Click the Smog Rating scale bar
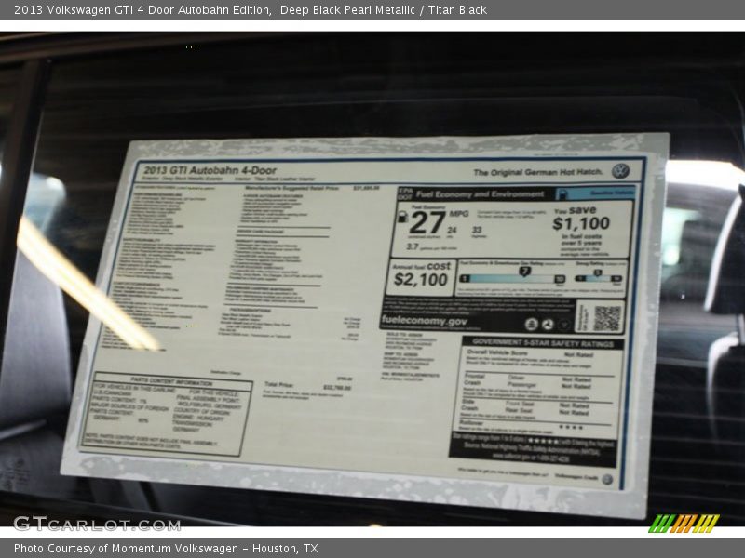Viewport: 745px width, 558px height. click(597, 277)
